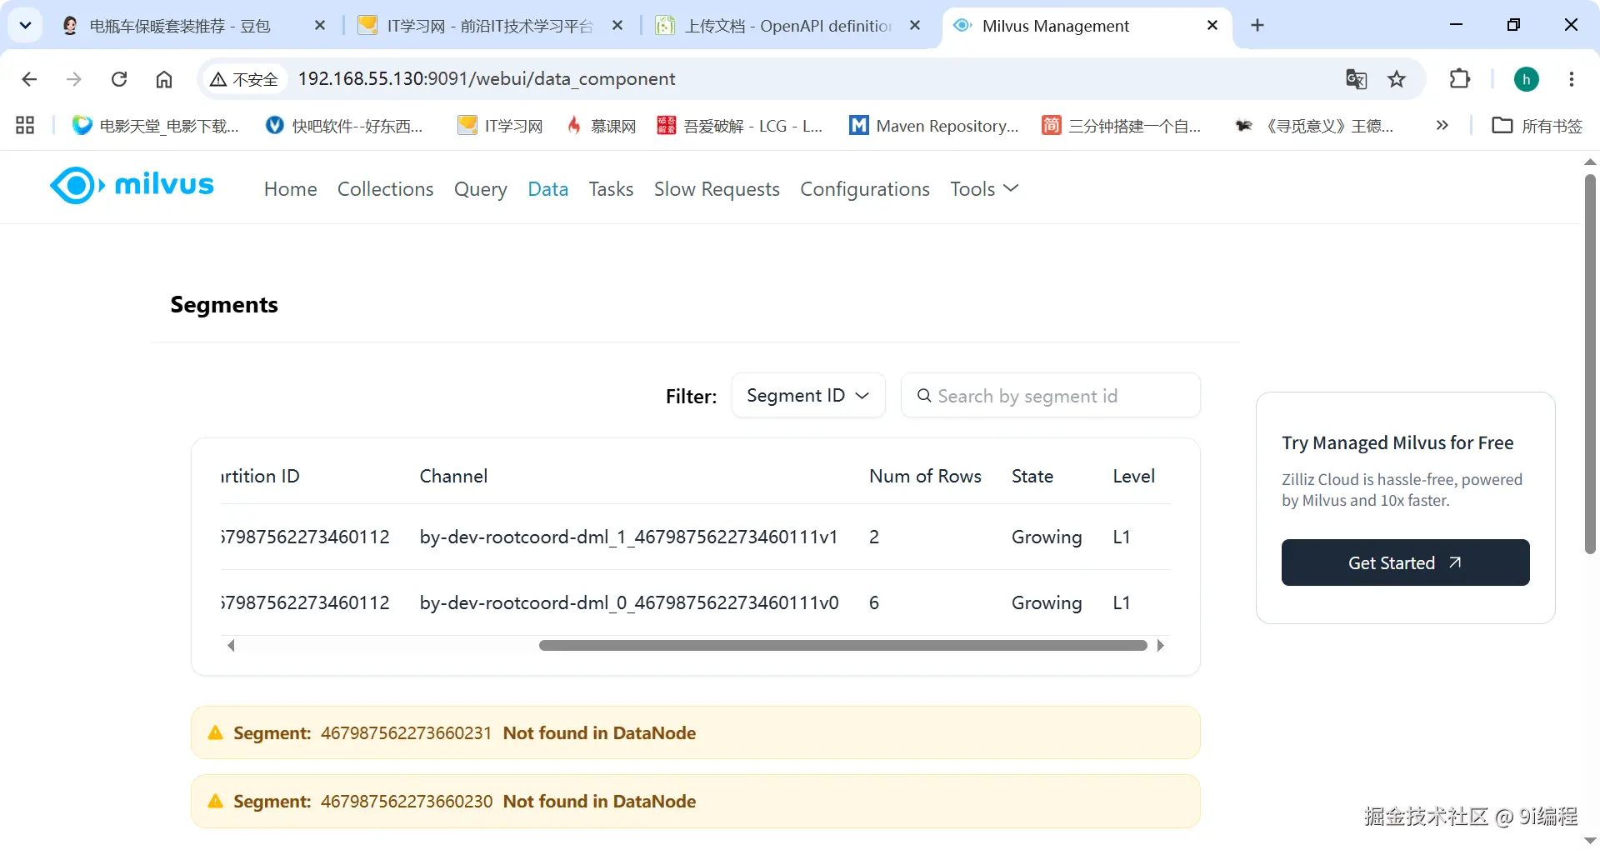Open the 吾爱破解 bookmark
Viewport: 1600px width, 850px height.
pyautogui.click(x=740, y=125)
